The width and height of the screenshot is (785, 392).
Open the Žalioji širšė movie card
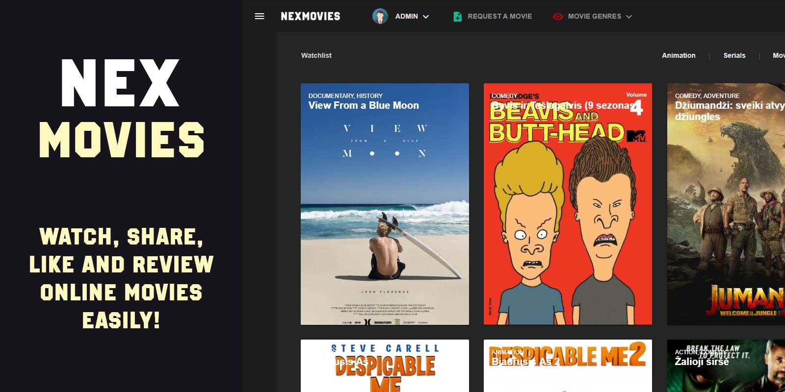click(726, 366)
